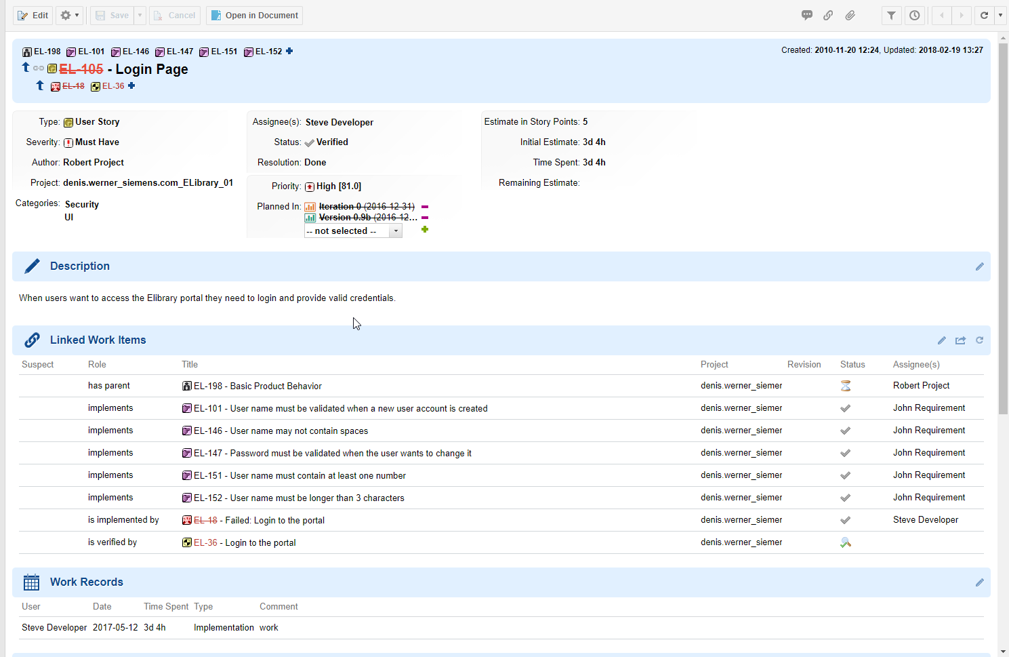Click the Edit button
Screen dimensions: 1009x657
pos(33,15)
